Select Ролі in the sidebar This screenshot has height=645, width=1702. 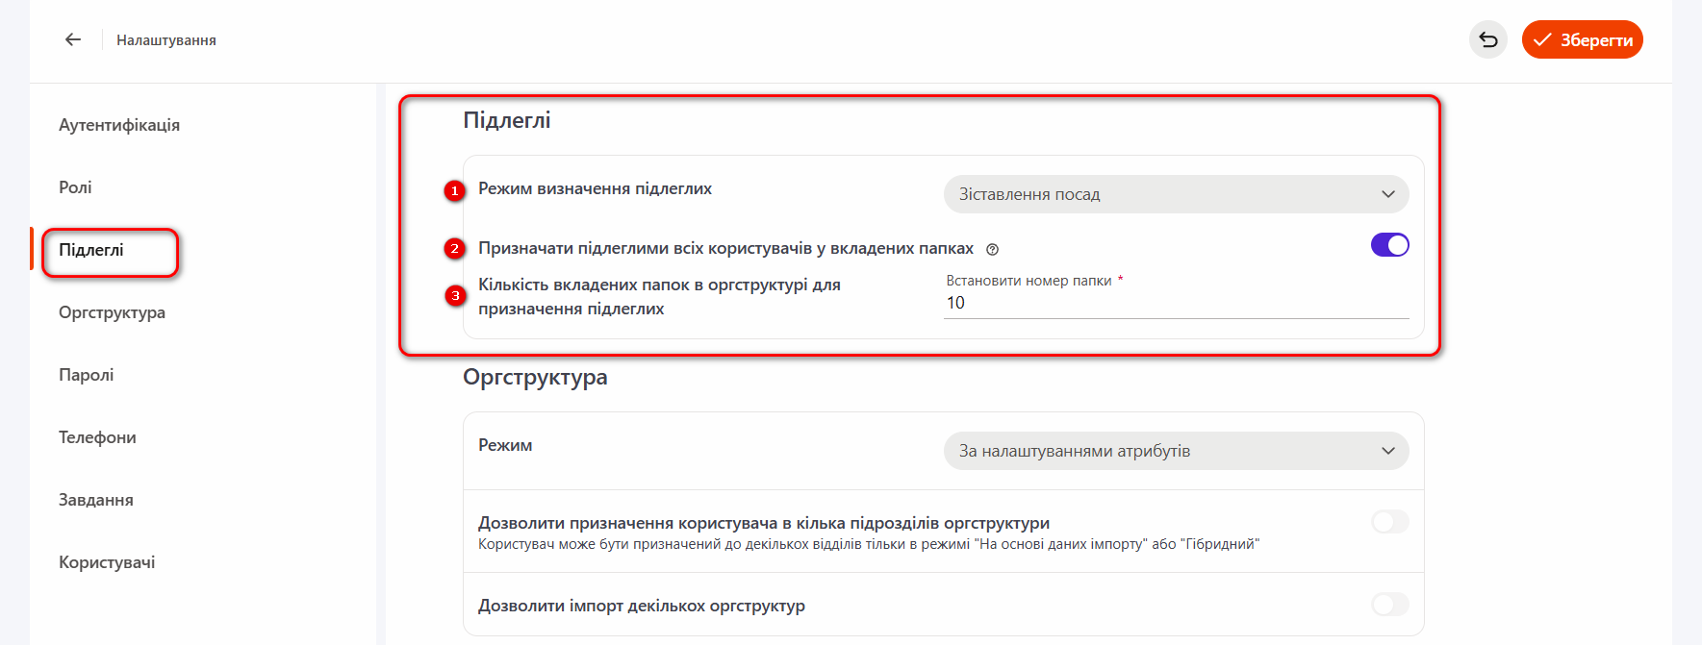(75, 187)
